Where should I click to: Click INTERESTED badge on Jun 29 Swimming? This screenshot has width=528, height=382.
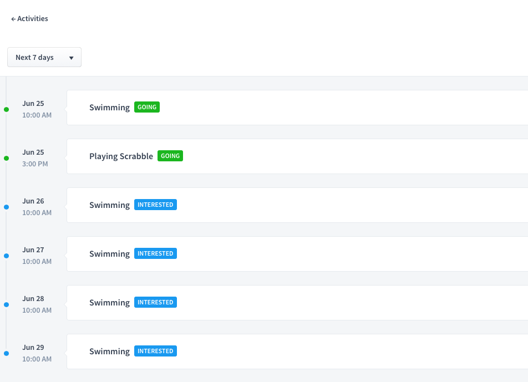(x=155, y=351)
